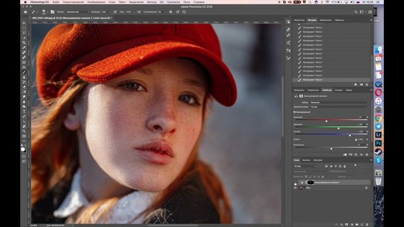This screenshot has height=227, width=404.
Task: Open the Фильтр menu
Action: coord(151,2)
